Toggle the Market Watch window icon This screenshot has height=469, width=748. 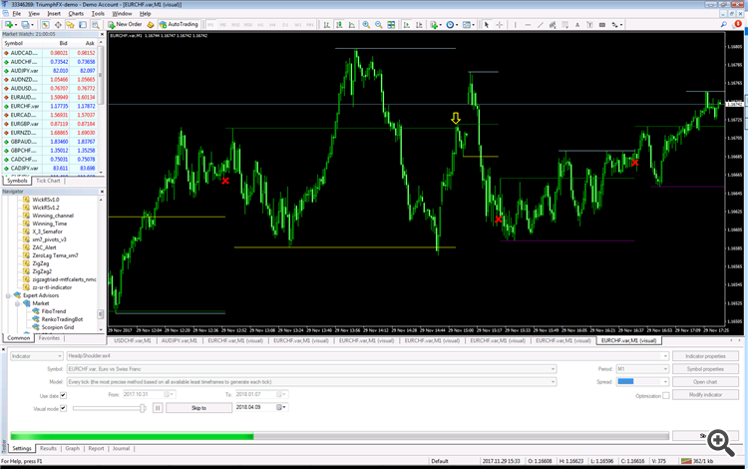[x=45, y=24]
